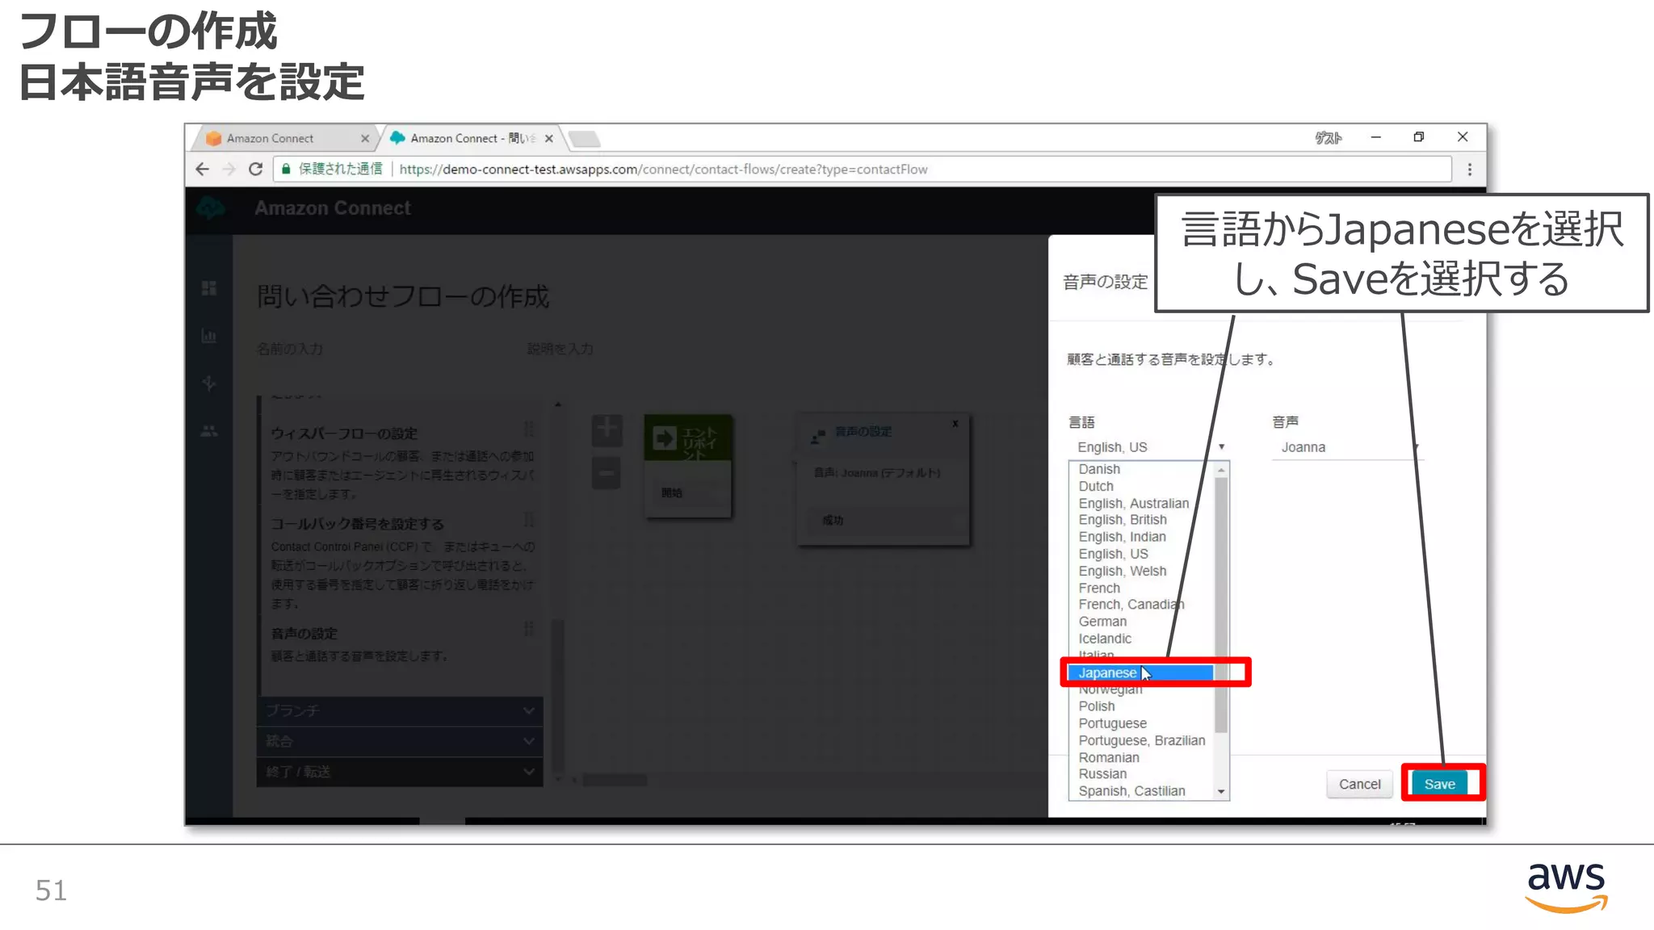Expand the 統合 section
The width and height of the screenshot is (1654, 930).
400,741
